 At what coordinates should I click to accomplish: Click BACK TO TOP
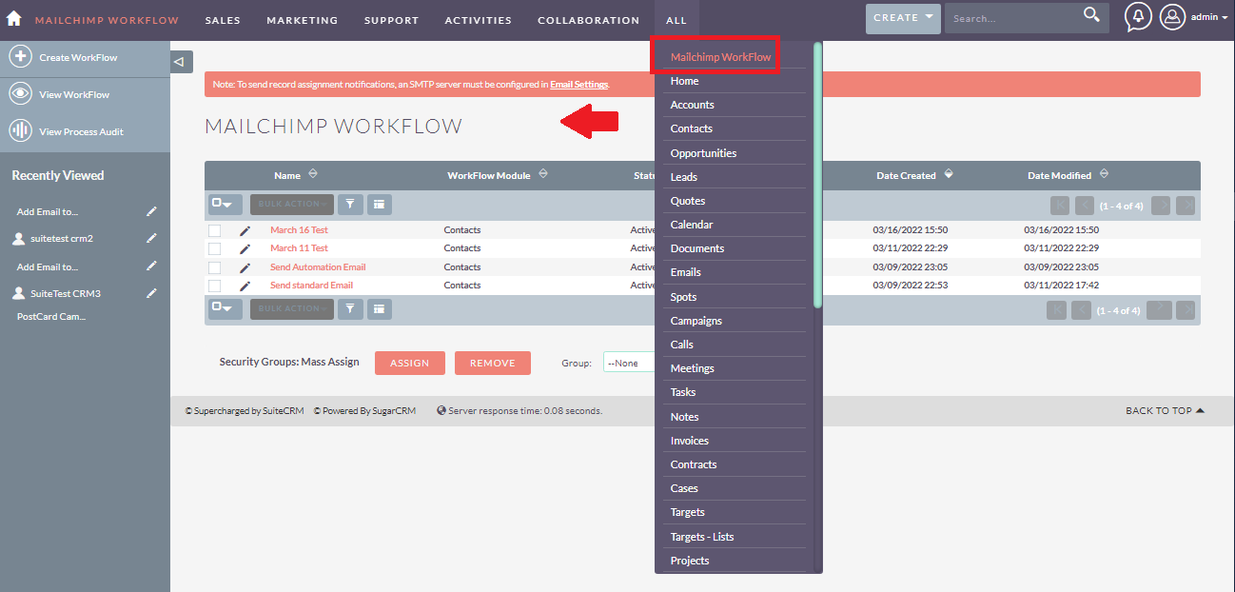(x=1165, y=411)
